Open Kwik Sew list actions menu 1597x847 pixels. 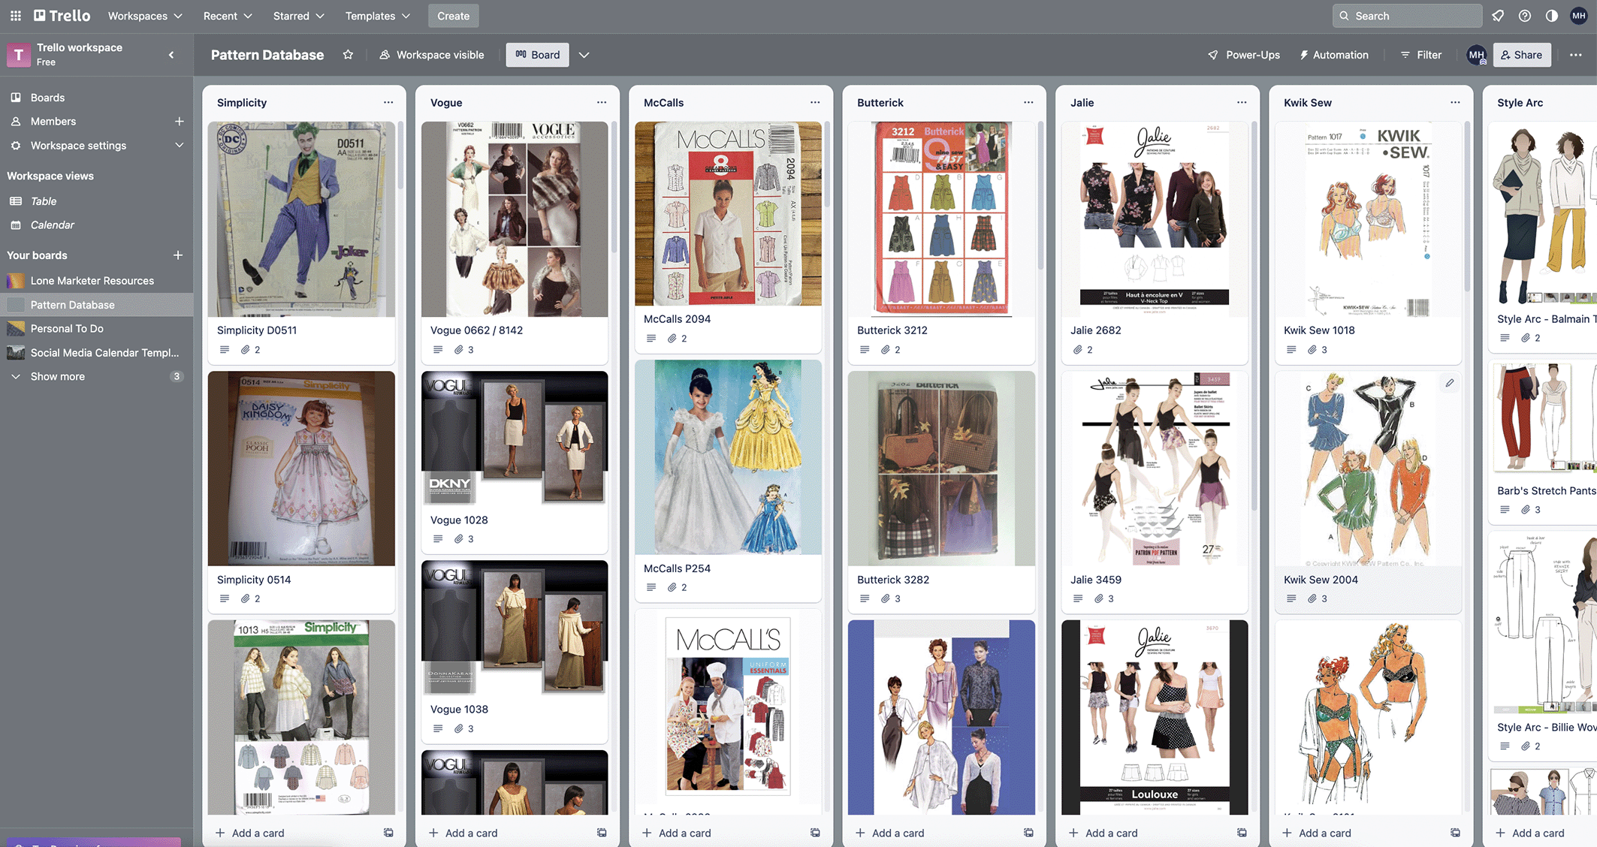pos(1455,103)
